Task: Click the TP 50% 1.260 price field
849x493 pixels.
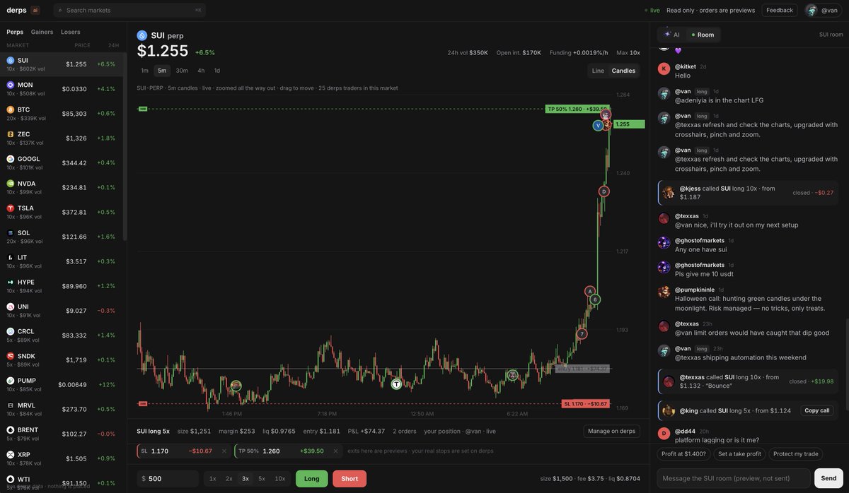Action: coord(272,451)
